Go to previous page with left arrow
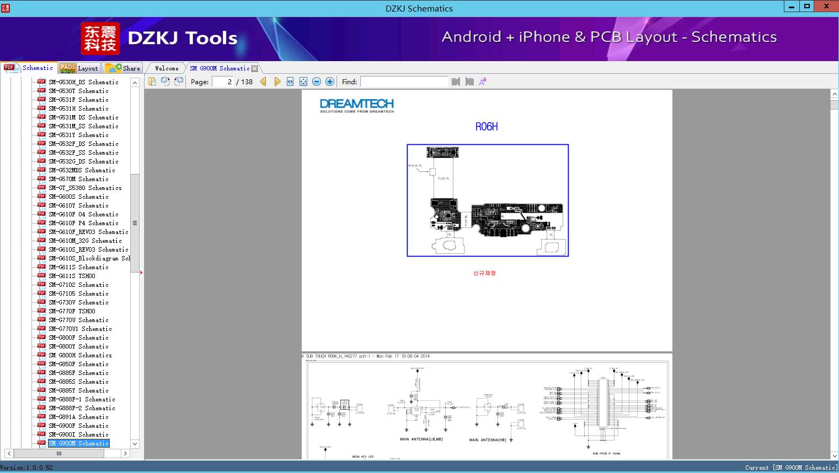The height and width of the screenshot is (473, 839). coord(263,81)
